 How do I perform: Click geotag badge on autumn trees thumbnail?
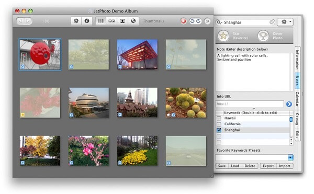23,163
